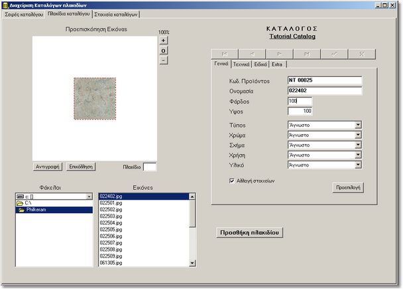
Task: Click image list scrollbar up arrow
Action: 192,197
